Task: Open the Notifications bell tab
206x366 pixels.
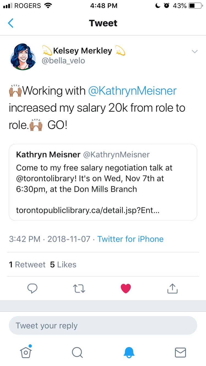Action: (129, 352)
